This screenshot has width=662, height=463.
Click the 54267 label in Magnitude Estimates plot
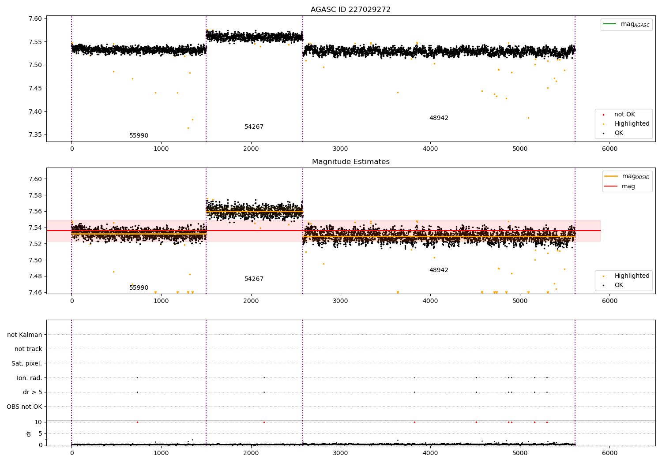click(254, 279)
